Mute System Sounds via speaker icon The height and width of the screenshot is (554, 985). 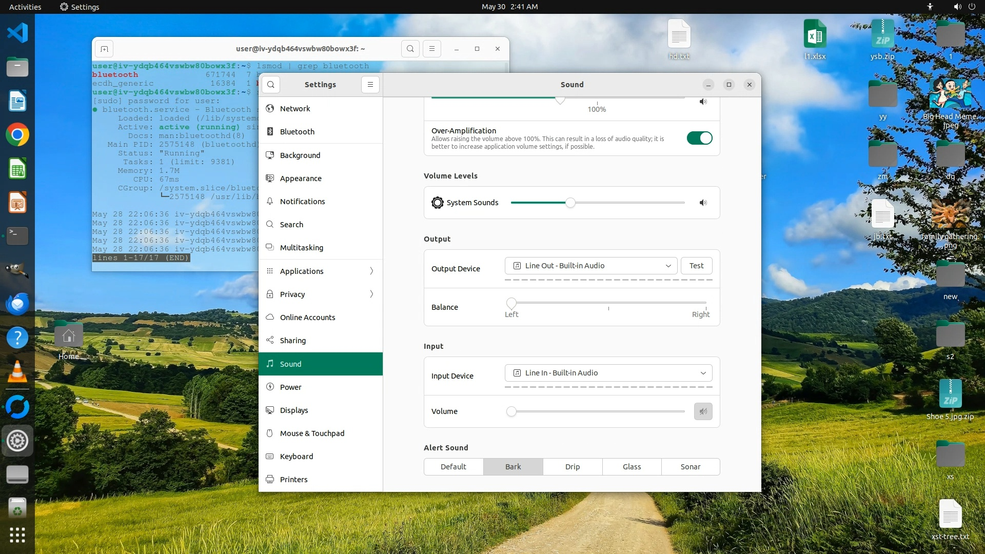point(703,203)
